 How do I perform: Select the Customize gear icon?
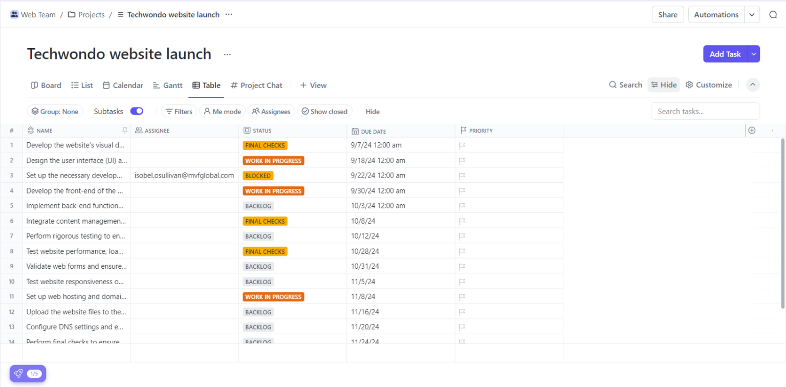(689, 84)
